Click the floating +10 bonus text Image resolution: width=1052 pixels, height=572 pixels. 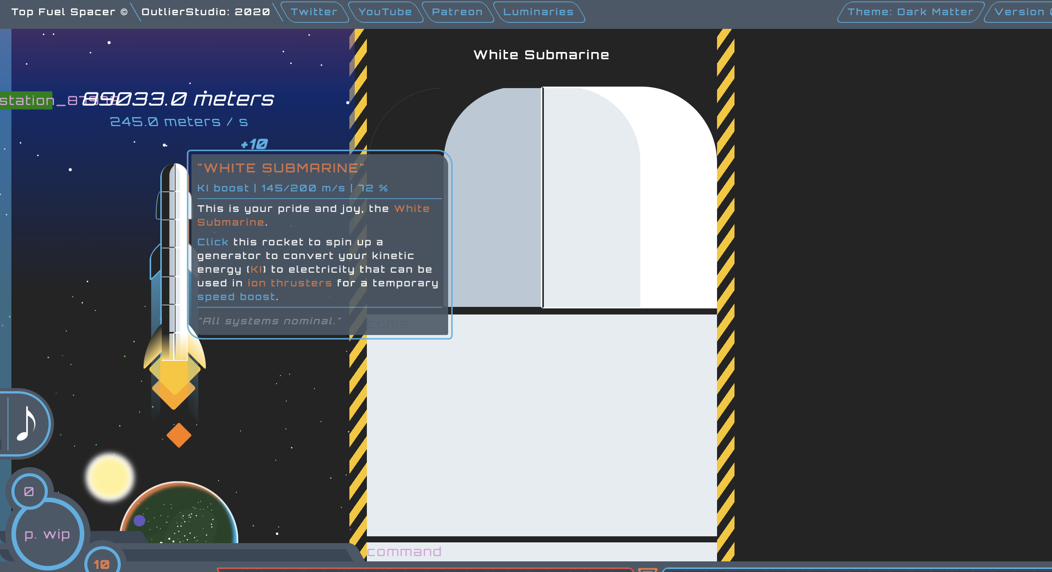tap(254, 144)
